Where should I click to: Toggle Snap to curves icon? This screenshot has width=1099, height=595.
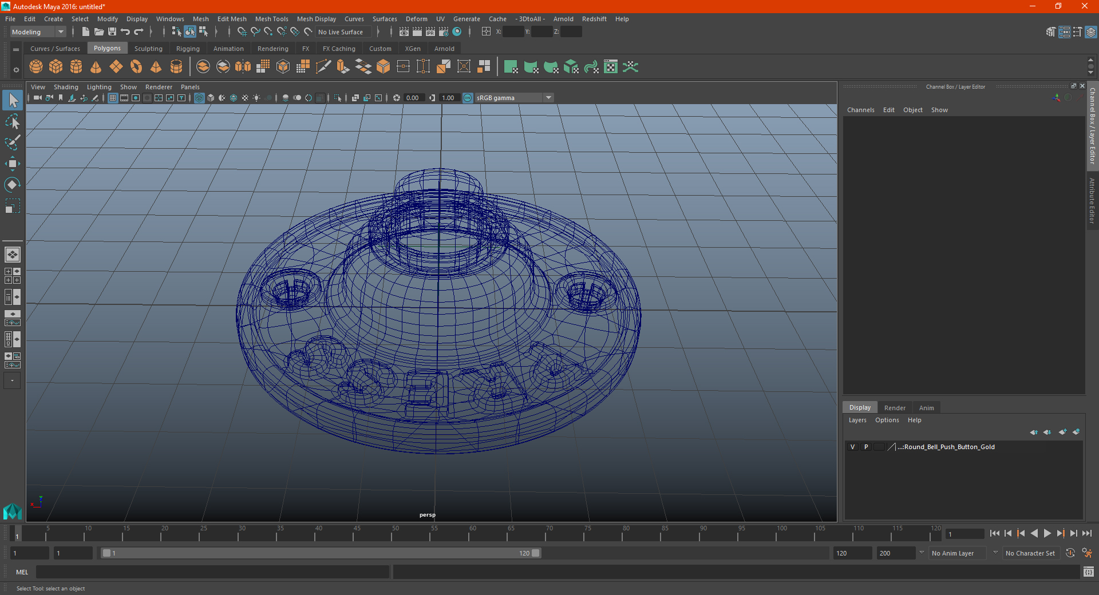click(255, 32)
